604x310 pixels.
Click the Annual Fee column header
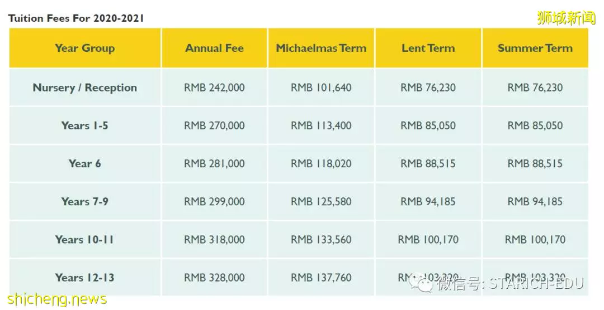(x=215, y=48)
